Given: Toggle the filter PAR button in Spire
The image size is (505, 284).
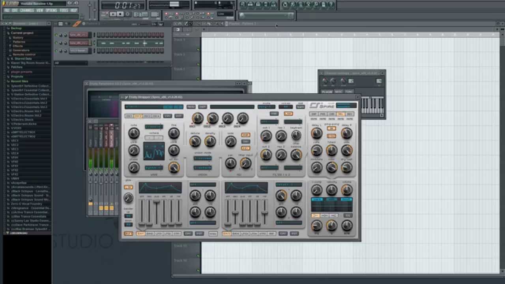Looking at the screenshot, I should [x=274, y=114].
